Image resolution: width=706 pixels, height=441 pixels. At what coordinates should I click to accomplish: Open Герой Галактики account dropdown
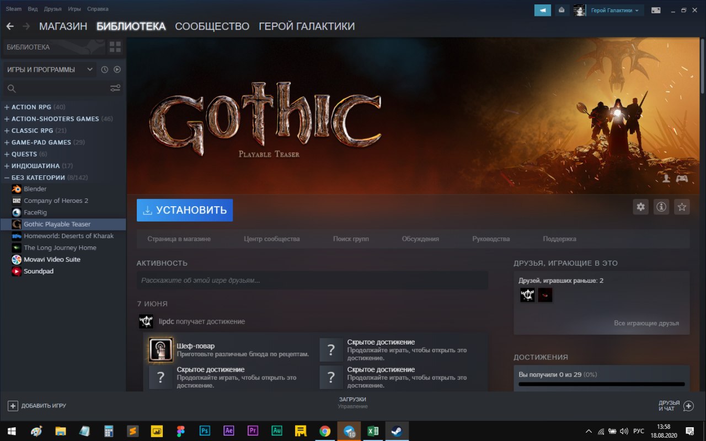(614, 10)
